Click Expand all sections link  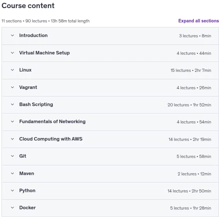198,21
